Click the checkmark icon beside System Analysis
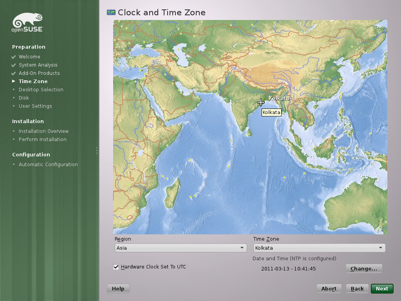 pos(14,65)
